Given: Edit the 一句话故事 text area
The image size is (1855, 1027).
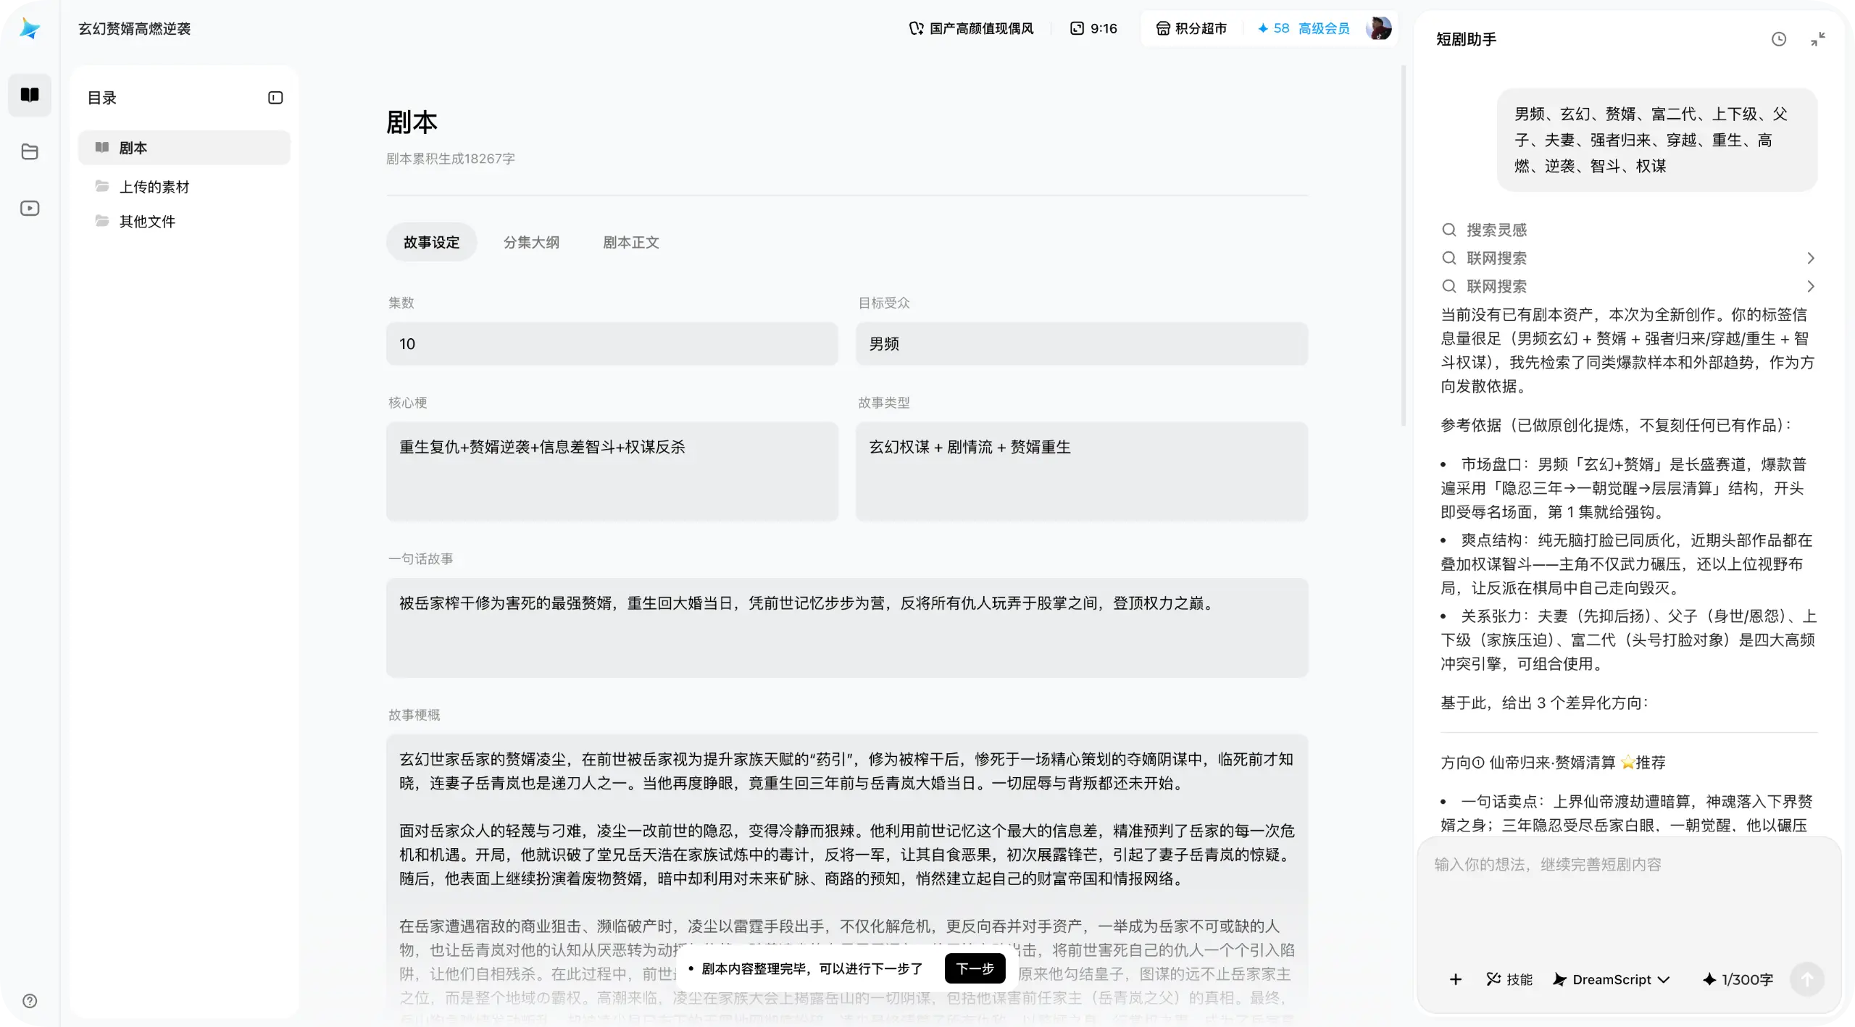Looking at the screenshot, I should (x=847, y=627).
